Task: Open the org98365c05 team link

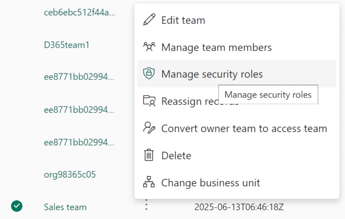Action: [x=70, y=174]
